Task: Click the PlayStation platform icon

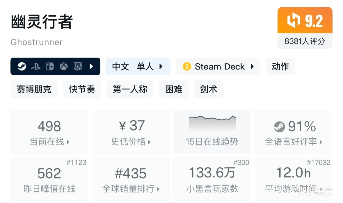Action: click(x=36, y=67)
